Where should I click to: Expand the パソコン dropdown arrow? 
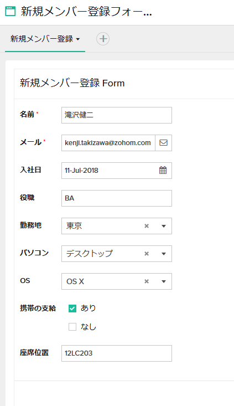point(163,254)
